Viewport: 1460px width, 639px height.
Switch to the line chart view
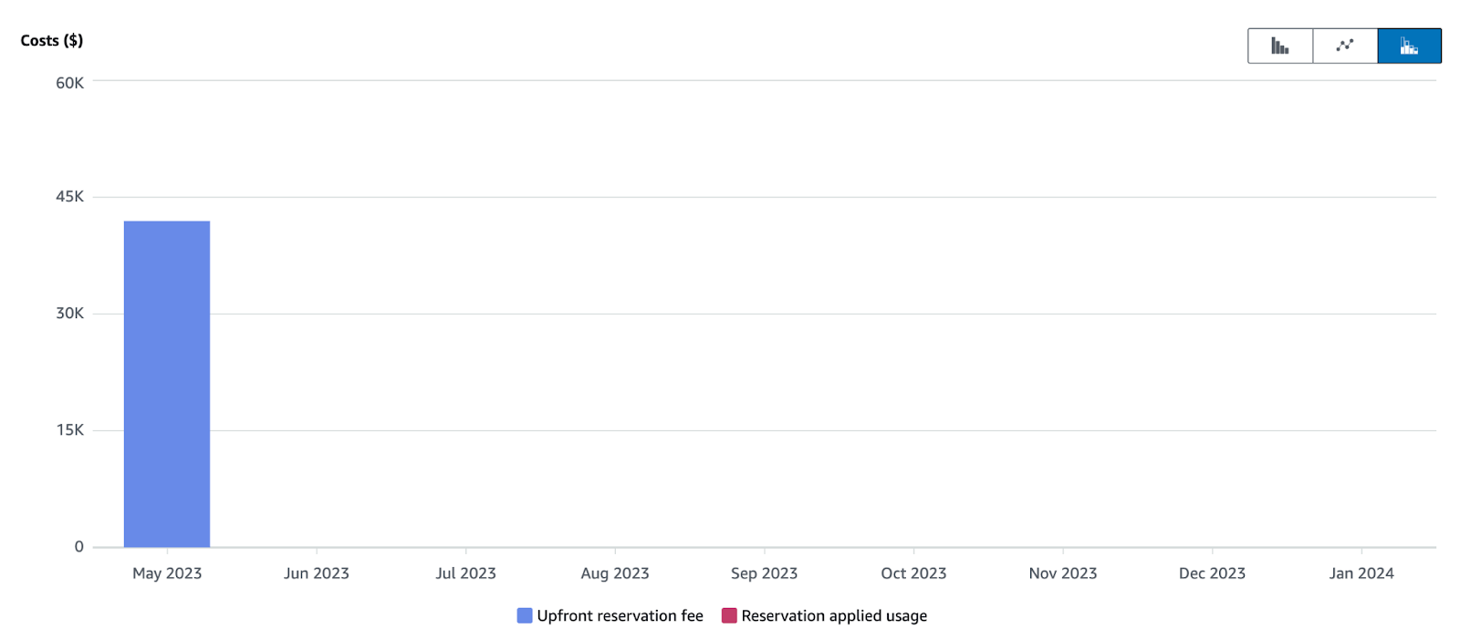pyautogui.click(x=1345, y=46)
